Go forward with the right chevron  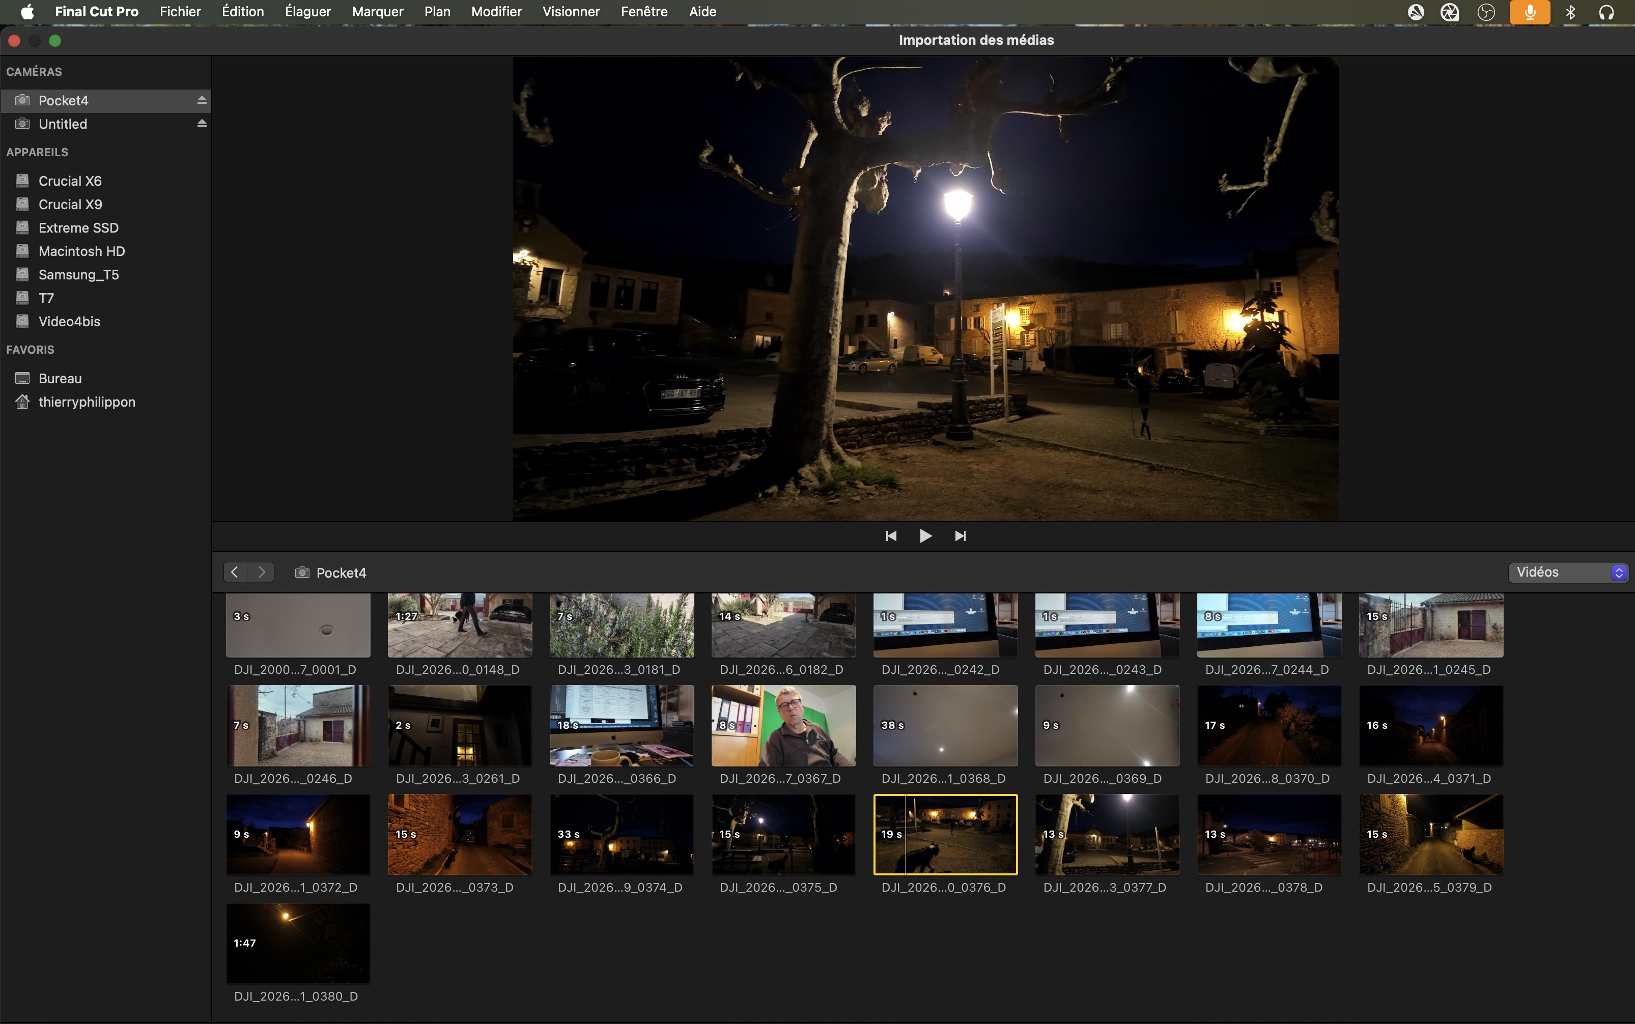[x=262, y=572]
